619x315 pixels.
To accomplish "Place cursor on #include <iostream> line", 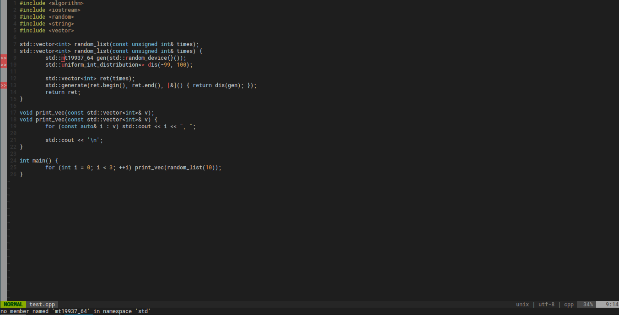I will (50, 10).
